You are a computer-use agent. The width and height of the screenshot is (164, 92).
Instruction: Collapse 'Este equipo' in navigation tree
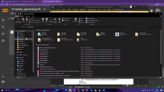coord(15,57)
